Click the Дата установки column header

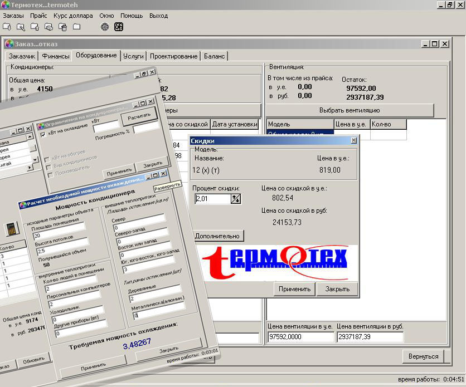235,124
